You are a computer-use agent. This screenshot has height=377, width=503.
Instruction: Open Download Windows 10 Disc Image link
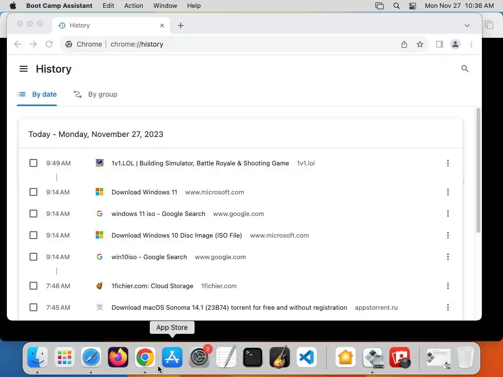tap(177, 235)
